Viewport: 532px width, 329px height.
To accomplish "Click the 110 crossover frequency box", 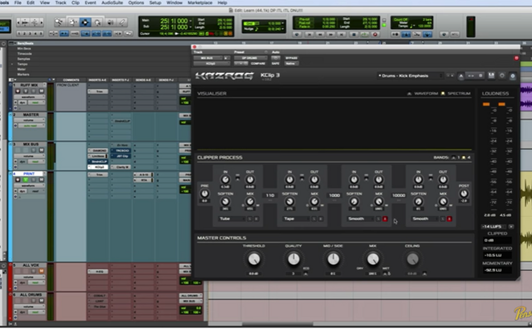I will [270, 196].
